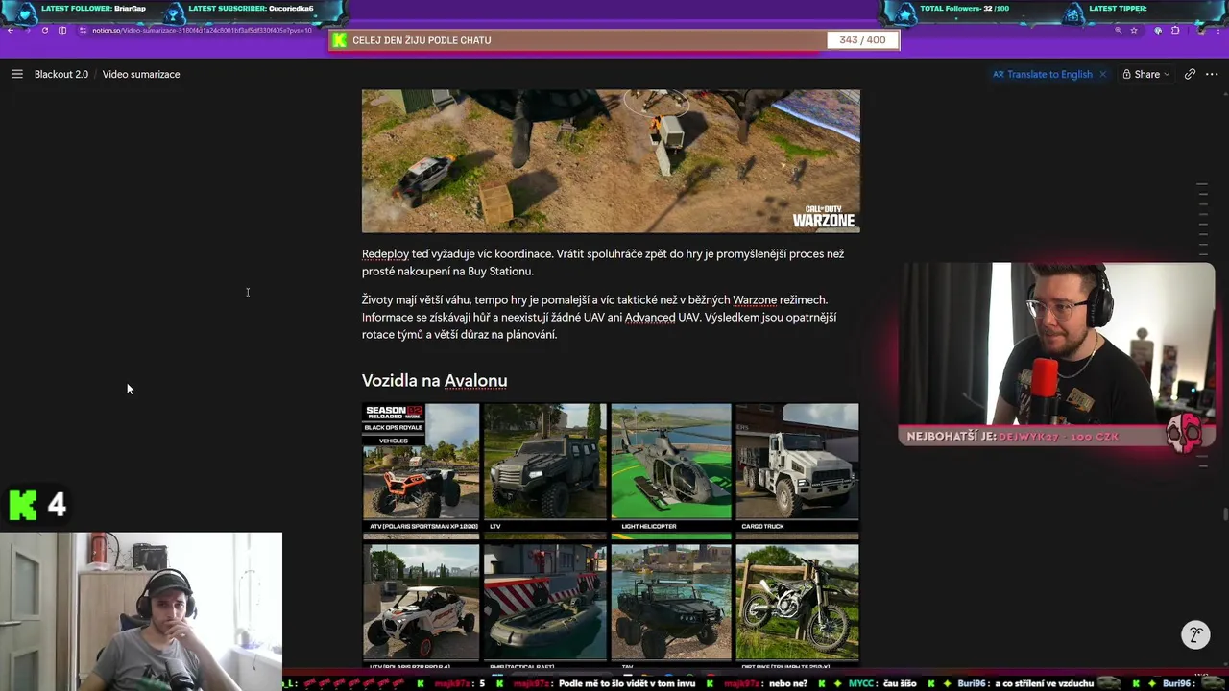
Task: Open the Share dropdown
Action: (1146, 74)
